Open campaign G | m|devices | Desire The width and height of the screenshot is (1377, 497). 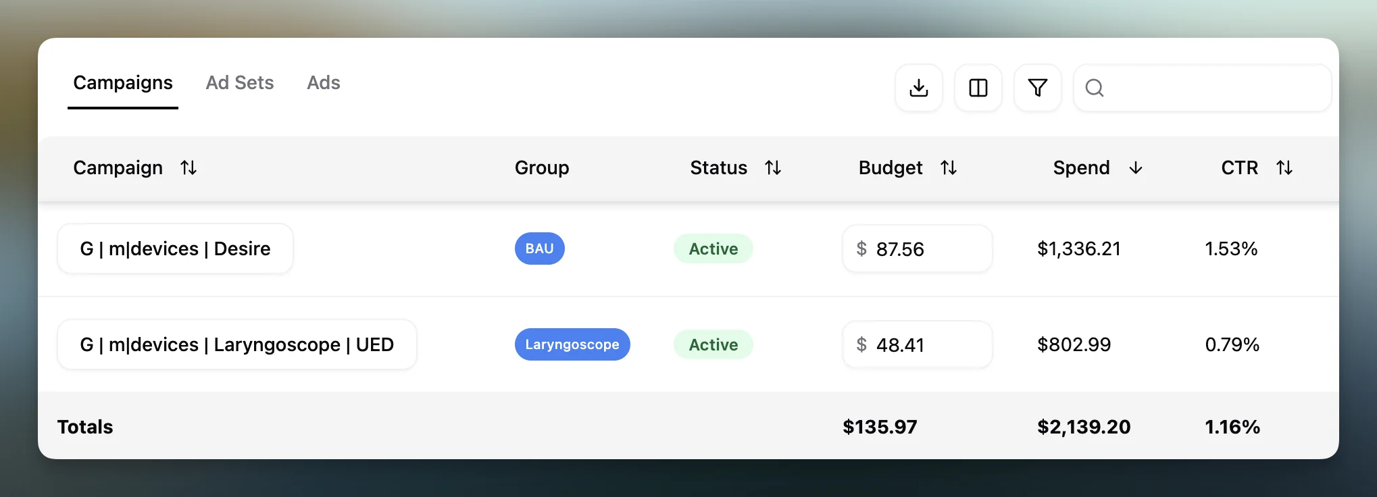point(175,248)
